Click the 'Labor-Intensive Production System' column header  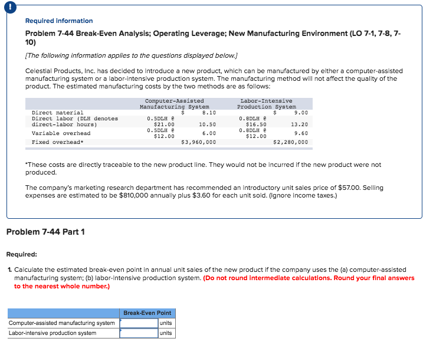[266, 104]
